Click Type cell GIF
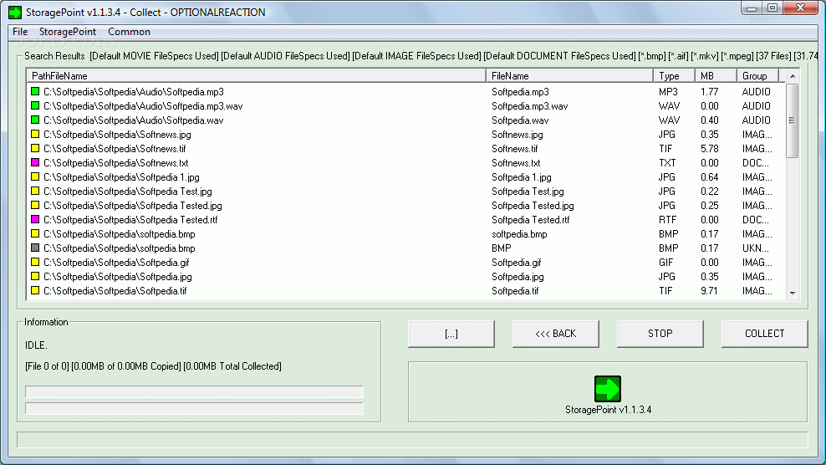Image resolution: width=826 pixels, height=465 pixels. click(665, 263)
